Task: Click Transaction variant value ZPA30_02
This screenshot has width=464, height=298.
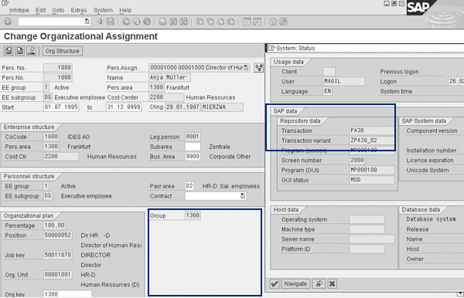Action: tap(372, 141)
